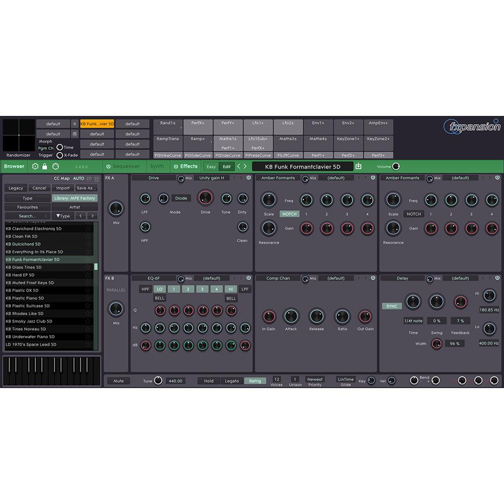Click the lock icon in the Browser bar
The width and height of the screenshot is (504, 504).
[x=44, y=166]
